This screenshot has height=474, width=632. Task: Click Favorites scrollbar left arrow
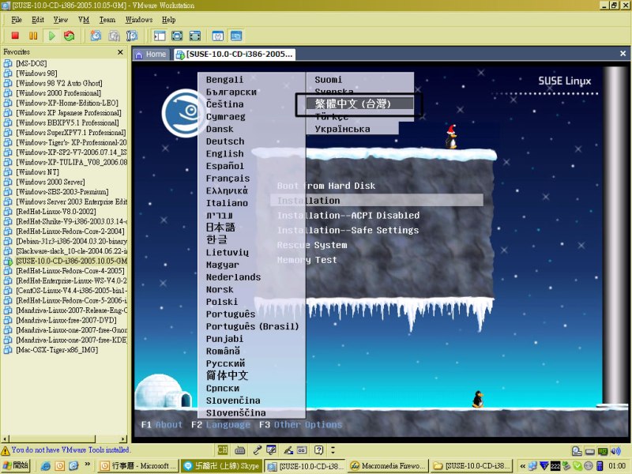pos(5,439)
